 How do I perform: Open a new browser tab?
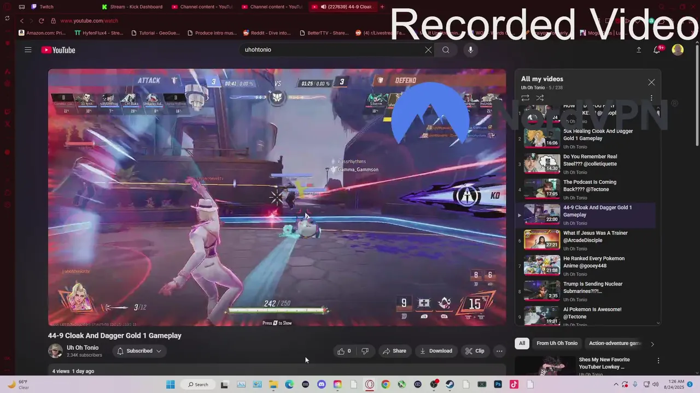382,7
